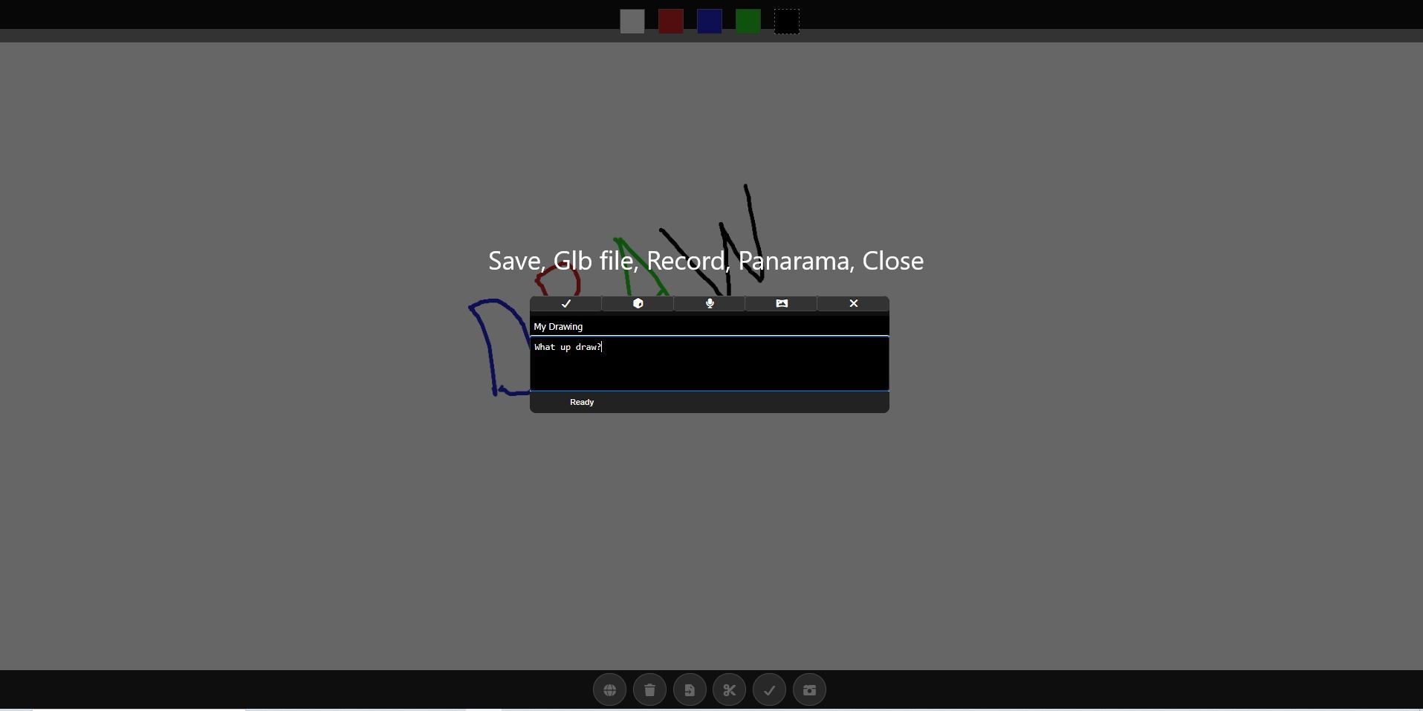Click the scissors cut icon
Viewport: 1423px width, 711px height.
click(x=730, y=690)
